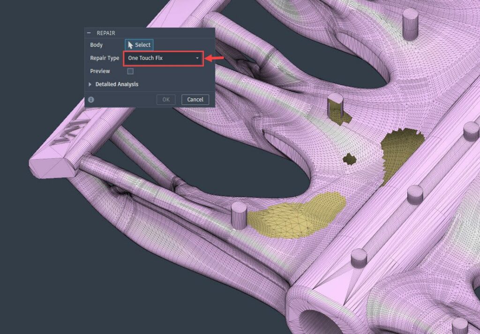The height and width of the screenshot is (334, 480).
Task: Click the Body Select button
Action: click(139, 45)
